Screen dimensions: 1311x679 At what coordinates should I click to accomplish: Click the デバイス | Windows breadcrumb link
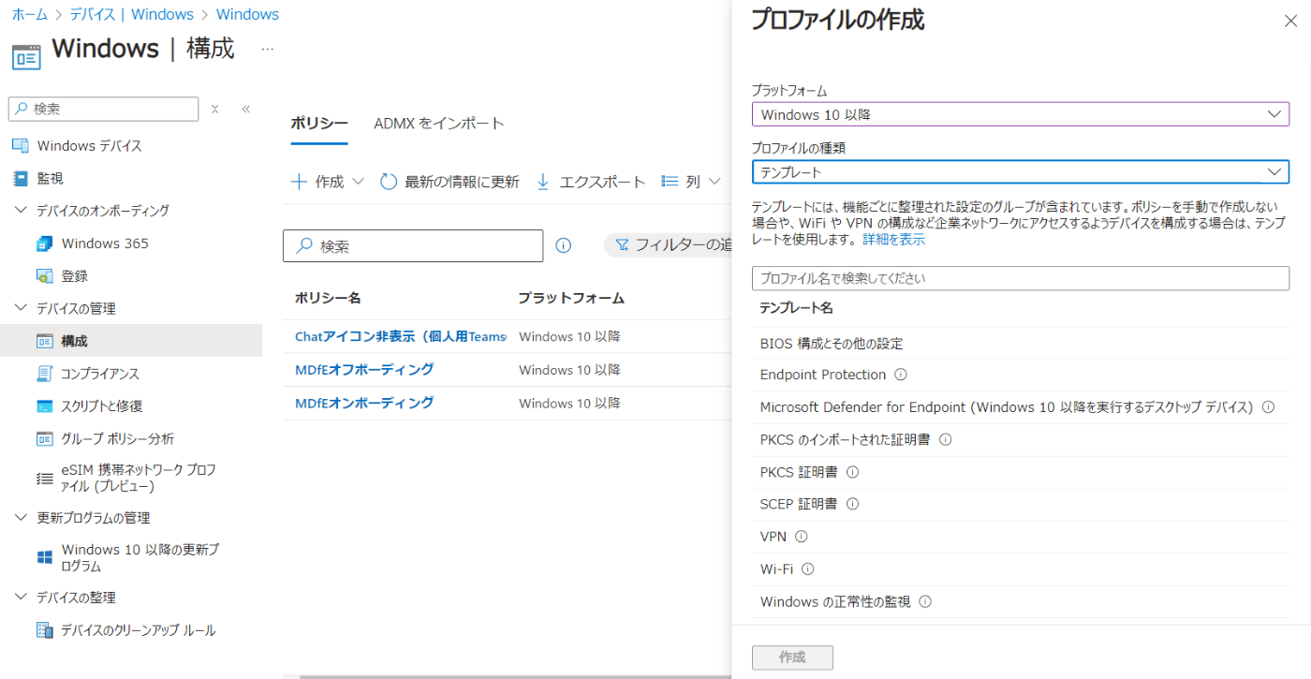pyautogui.click(x=130, y=14)
